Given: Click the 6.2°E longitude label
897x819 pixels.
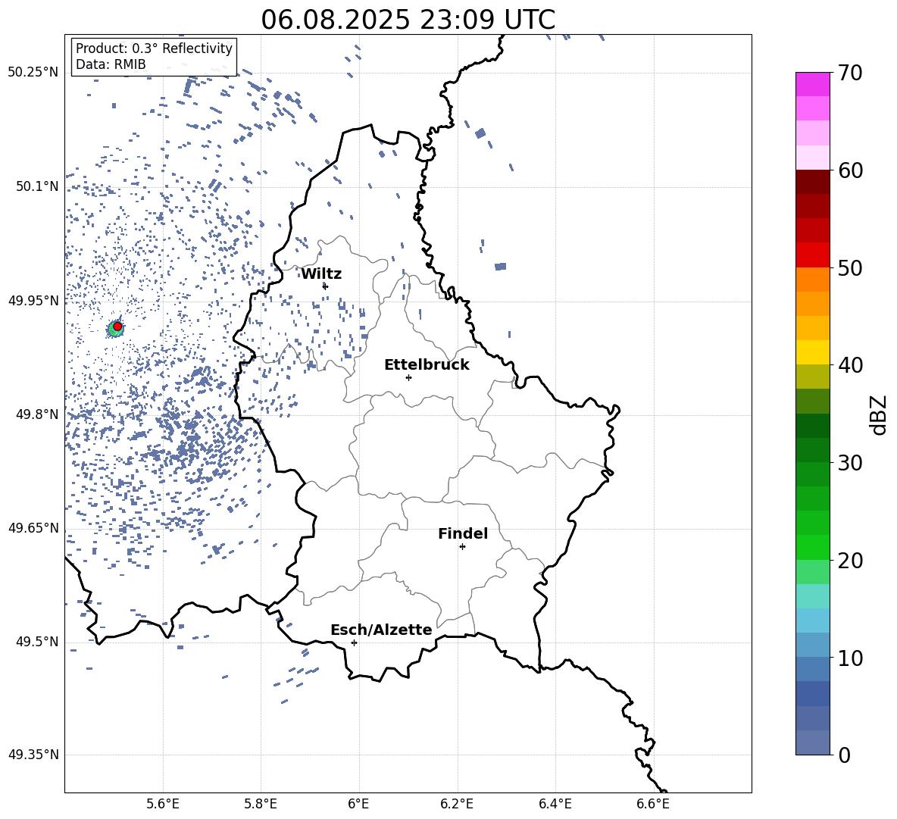Looking at the screenshot, I should point(457,804).
